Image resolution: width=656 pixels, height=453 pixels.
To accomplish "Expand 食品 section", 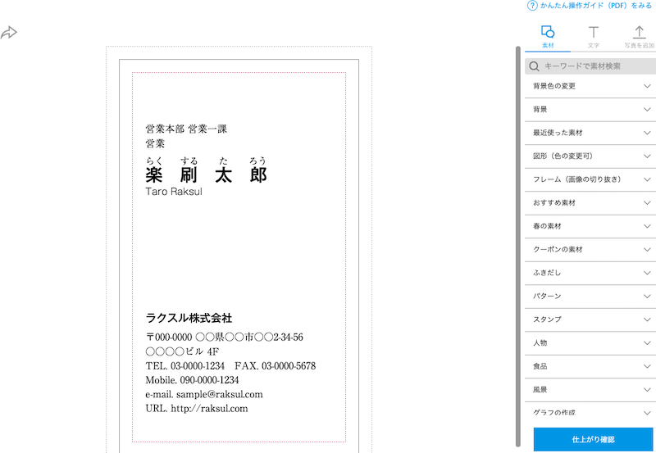I will coord(590,366).
